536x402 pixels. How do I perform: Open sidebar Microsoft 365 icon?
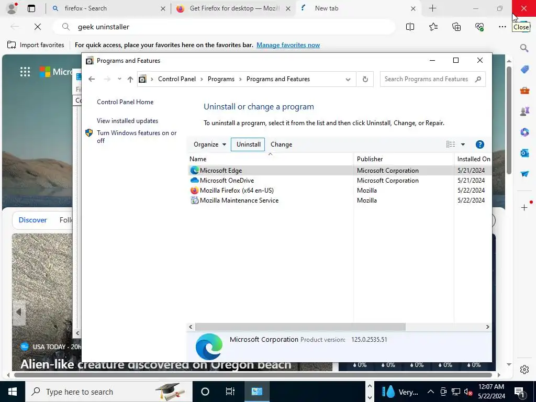coord(524,132)
